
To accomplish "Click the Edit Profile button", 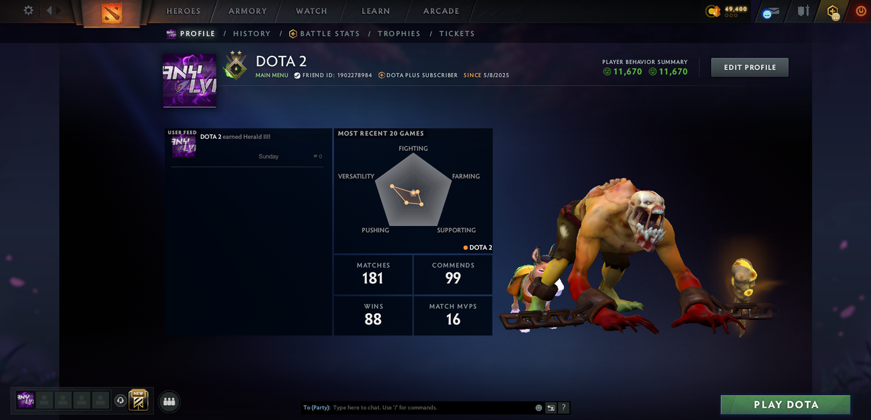I will point(750,67).
